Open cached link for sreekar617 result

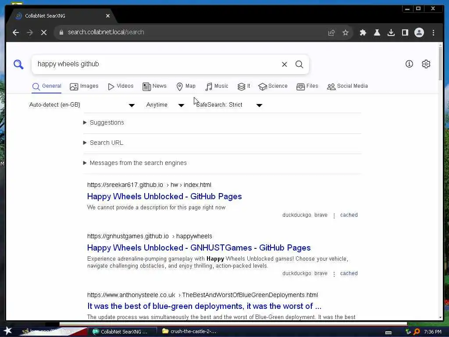pos(349,215)
